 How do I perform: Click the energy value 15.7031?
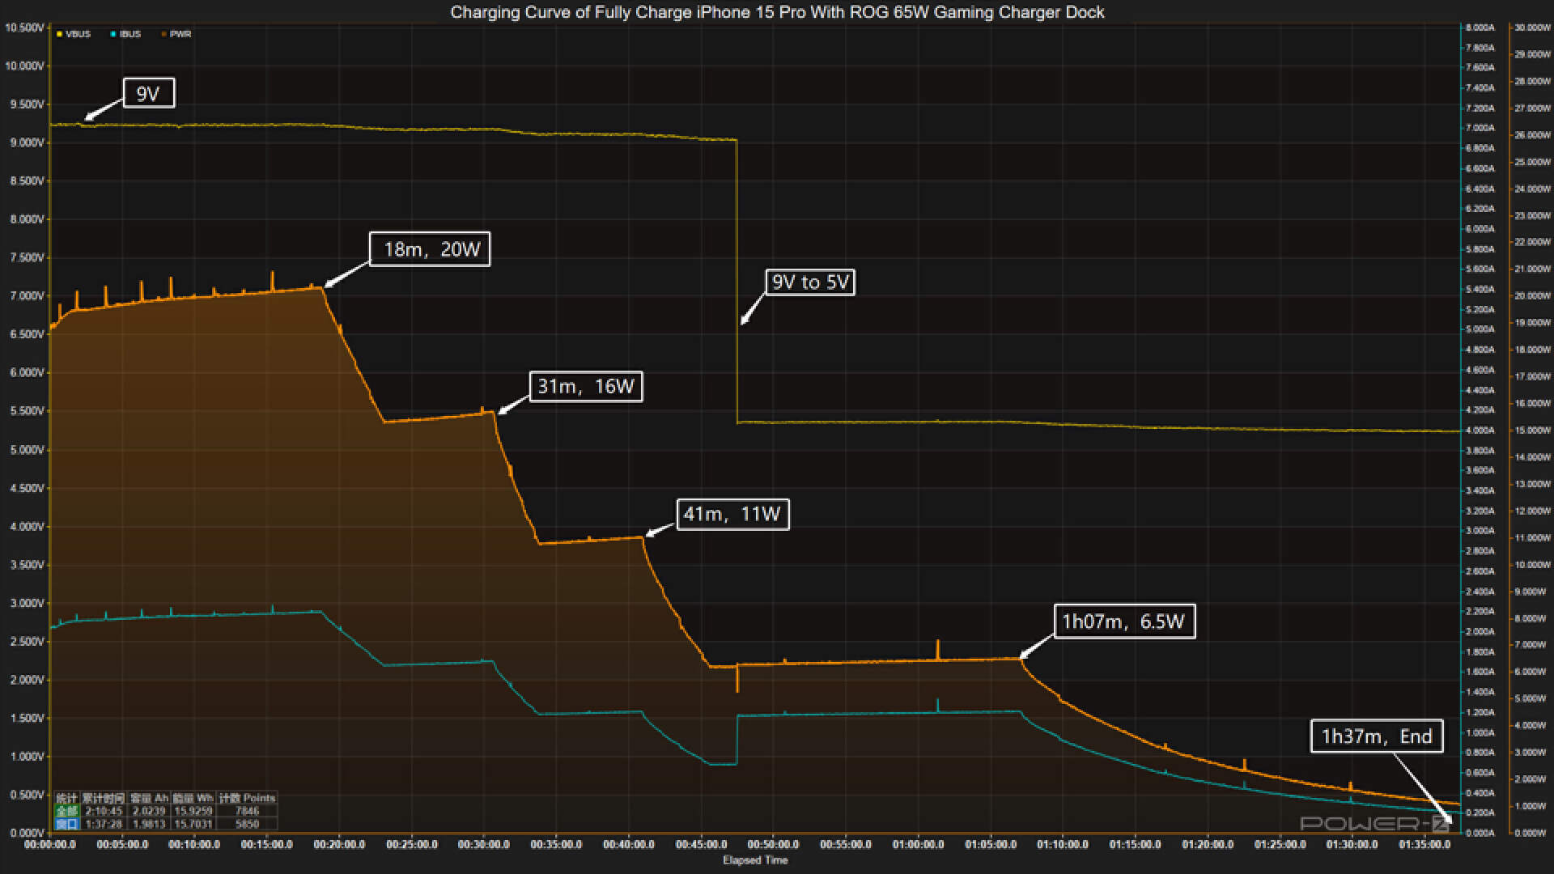pos(193,824)
